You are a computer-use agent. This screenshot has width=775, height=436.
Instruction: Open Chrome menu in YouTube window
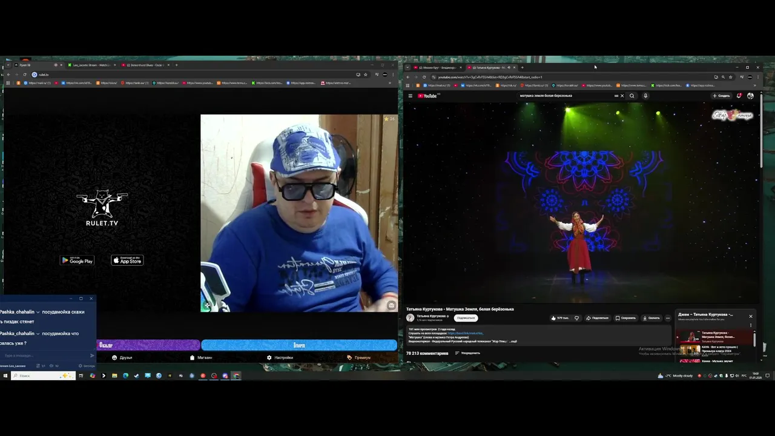point(758,77)
